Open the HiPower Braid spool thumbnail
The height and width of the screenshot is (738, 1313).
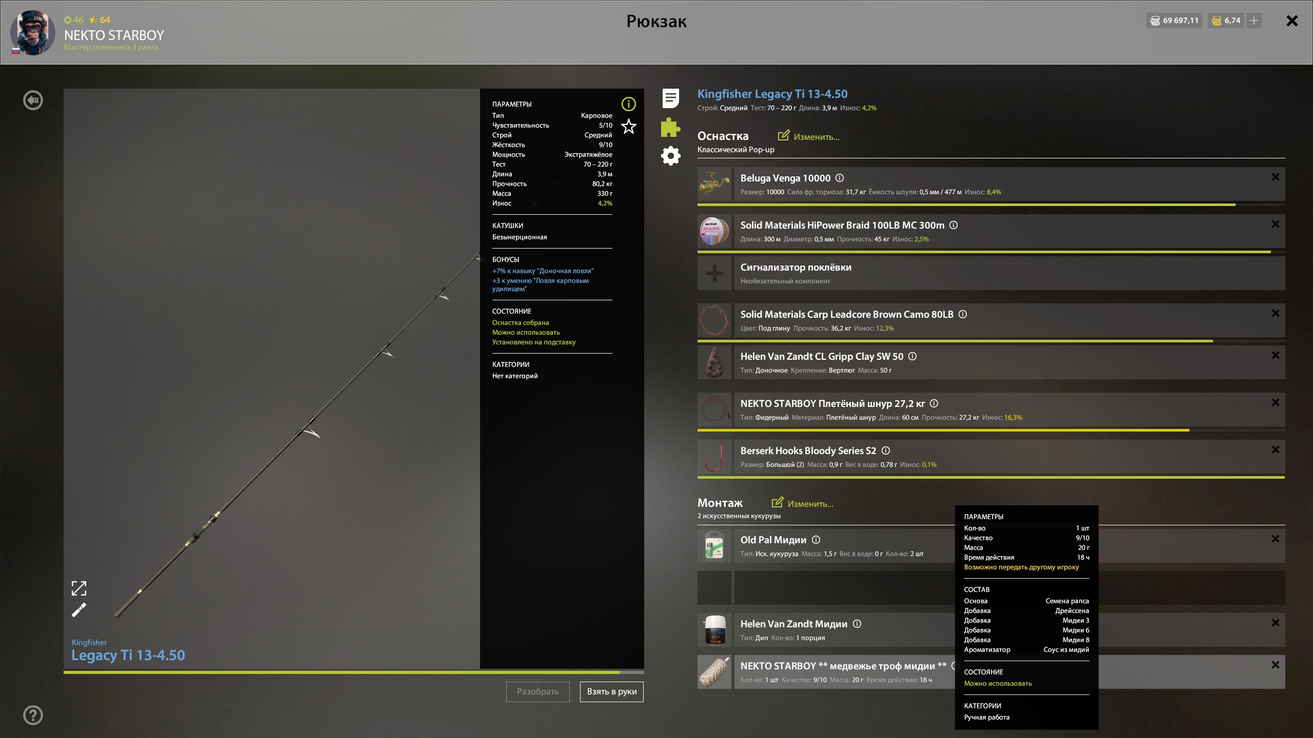click(714, 231)
